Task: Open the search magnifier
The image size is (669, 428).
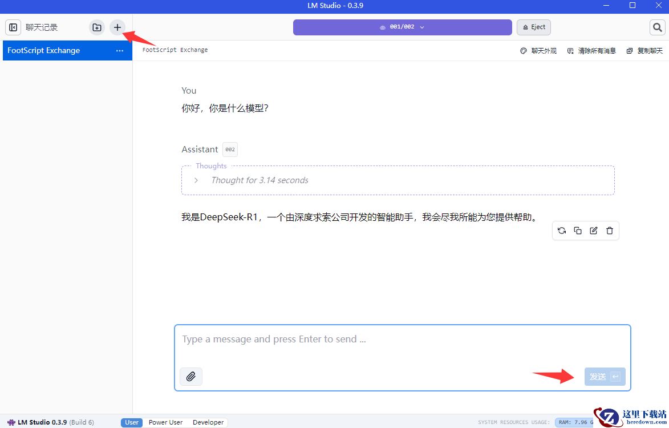Action: tap(658, 27)
